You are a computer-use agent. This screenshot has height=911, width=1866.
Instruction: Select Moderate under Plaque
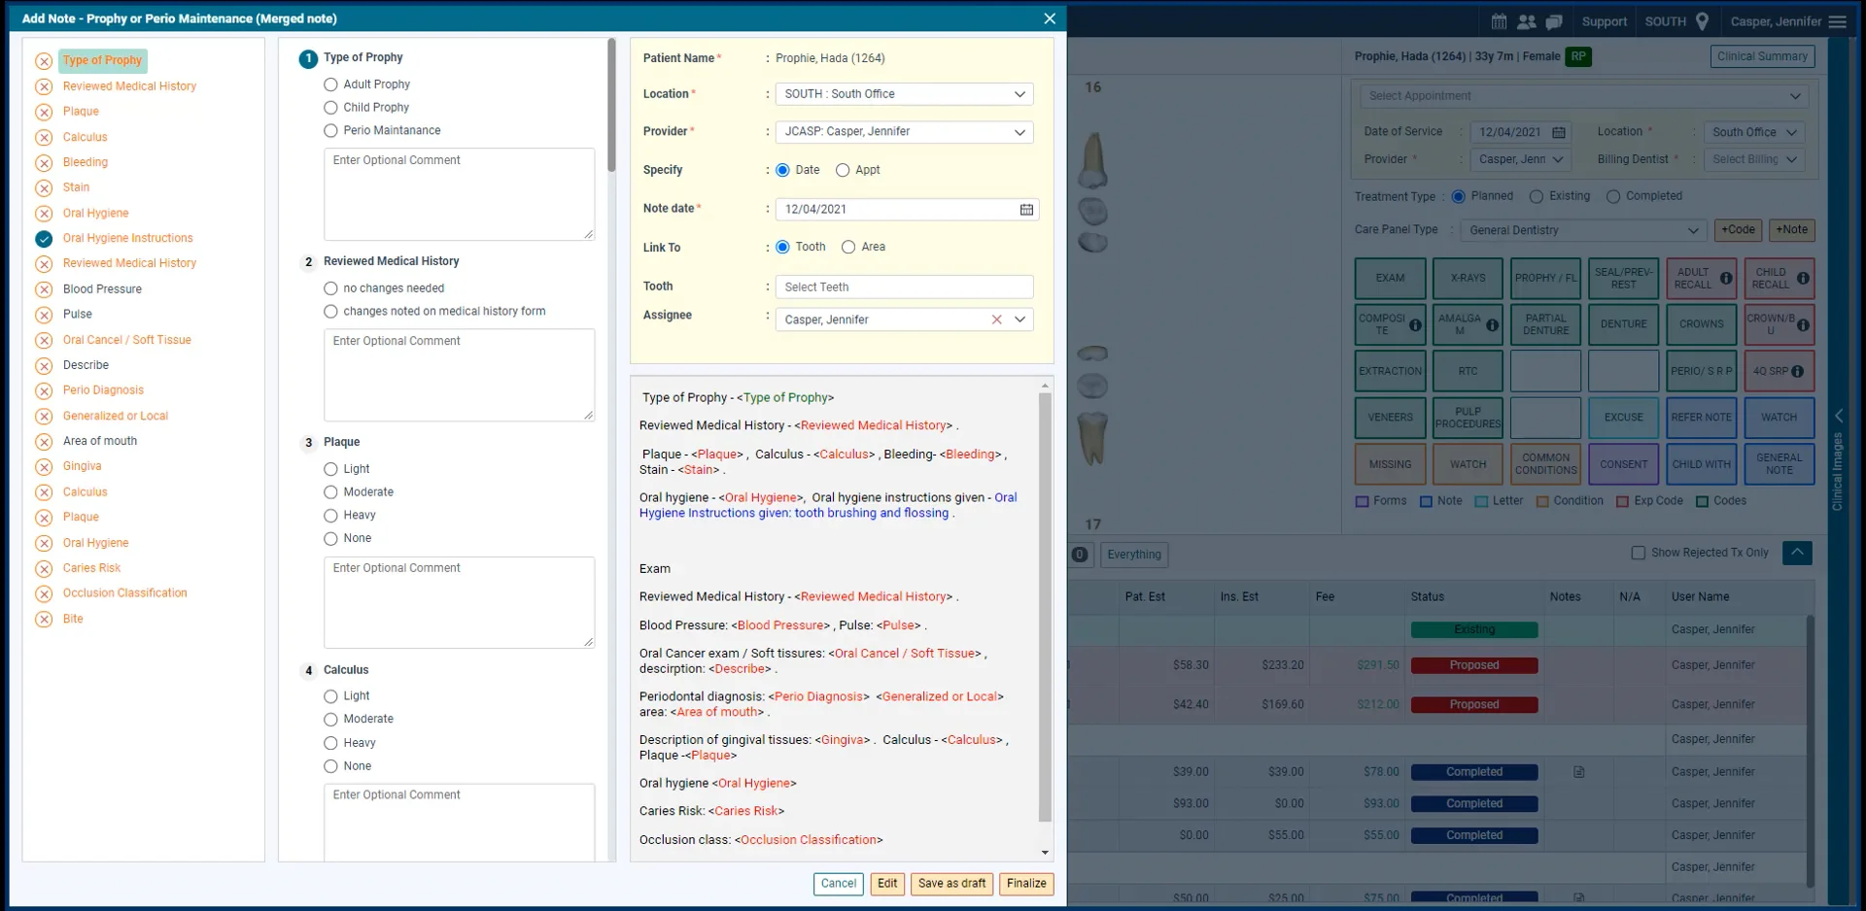coord(330,492)
